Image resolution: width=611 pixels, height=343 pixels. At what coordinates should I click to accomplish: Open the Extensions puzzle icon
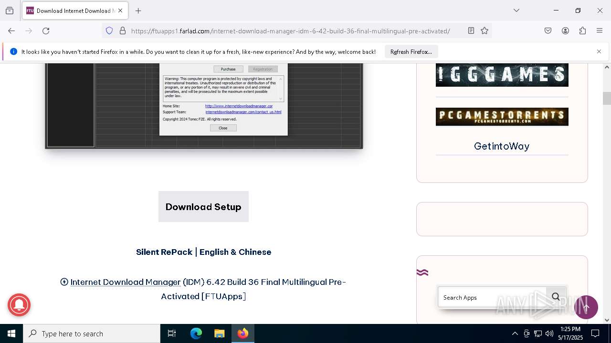pos(582,31)
